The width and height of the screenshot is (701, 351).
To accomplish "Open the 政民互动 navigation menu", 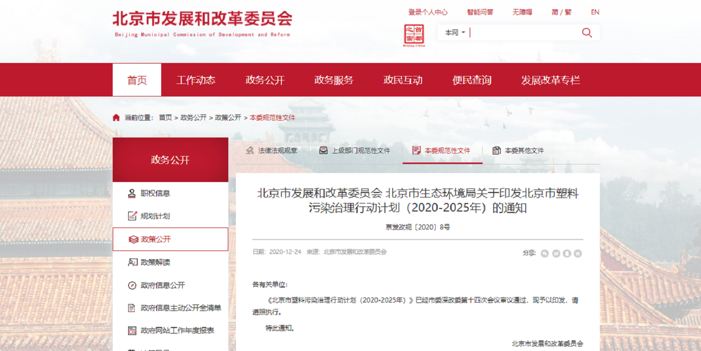I will (403, 79).
